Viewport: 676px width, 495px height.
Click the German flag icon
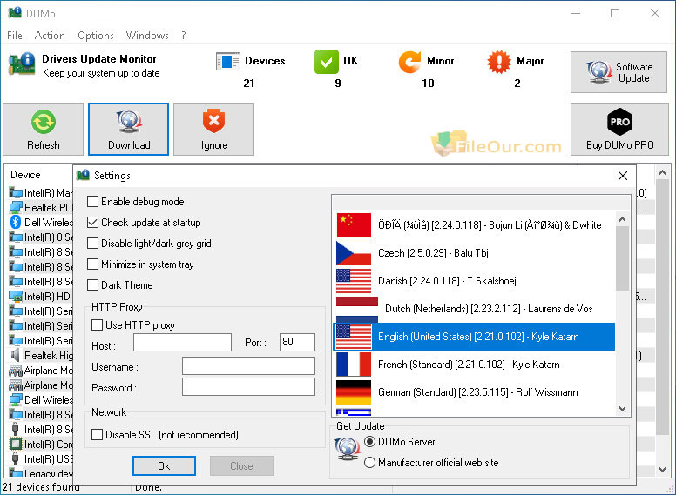click(x=354, y=392)
